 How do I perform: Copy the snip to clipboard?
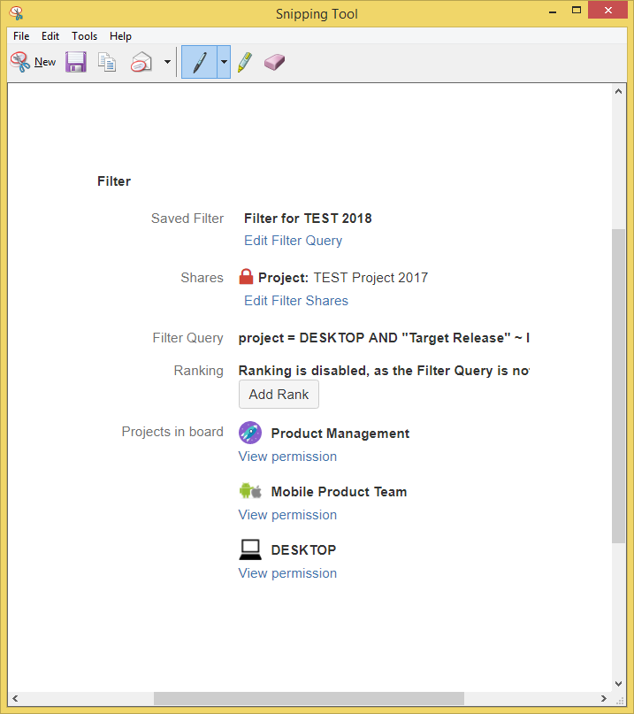(x=107, y=62)
